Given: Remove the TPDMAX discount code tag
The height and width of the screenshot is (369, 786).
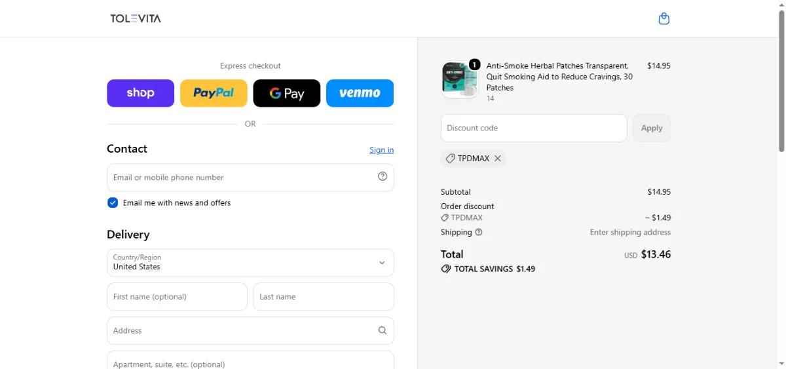Looking at the screenshot, I should click(498, 158).
